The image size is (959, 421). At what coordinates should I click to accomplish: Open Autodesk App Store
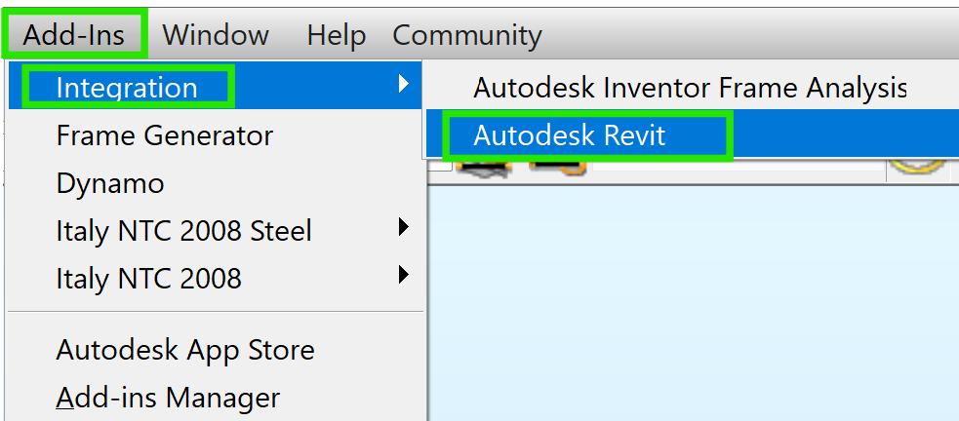click(216, 350)
